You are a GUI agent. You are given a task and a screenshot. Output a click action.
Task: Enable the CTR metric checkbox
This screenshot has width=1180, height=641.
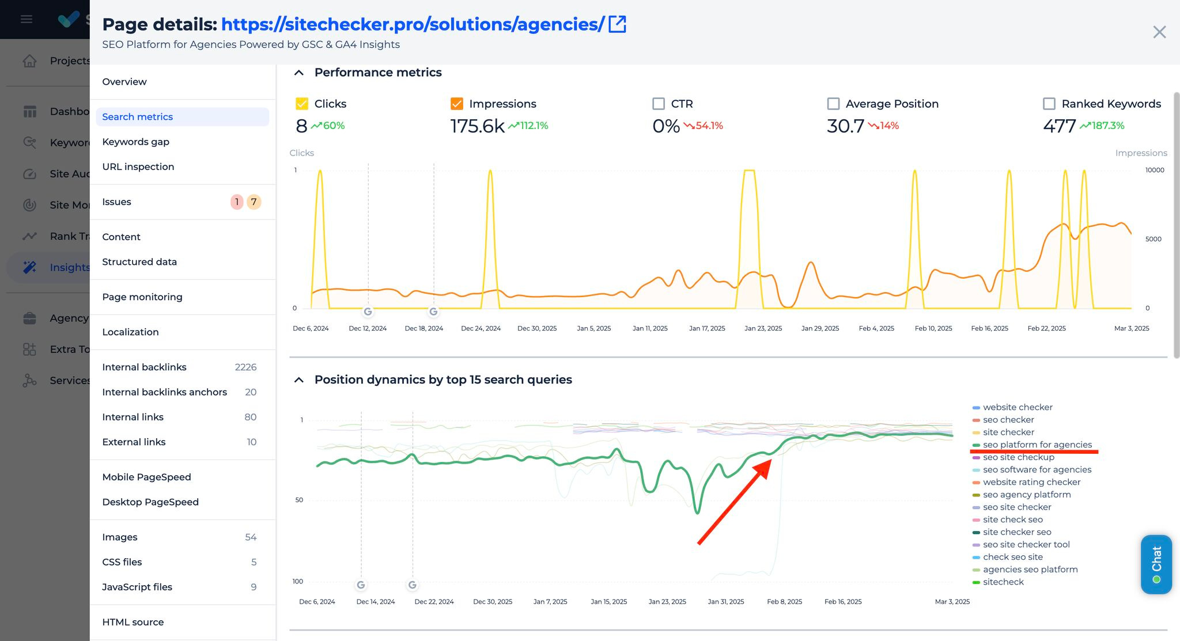659,104
